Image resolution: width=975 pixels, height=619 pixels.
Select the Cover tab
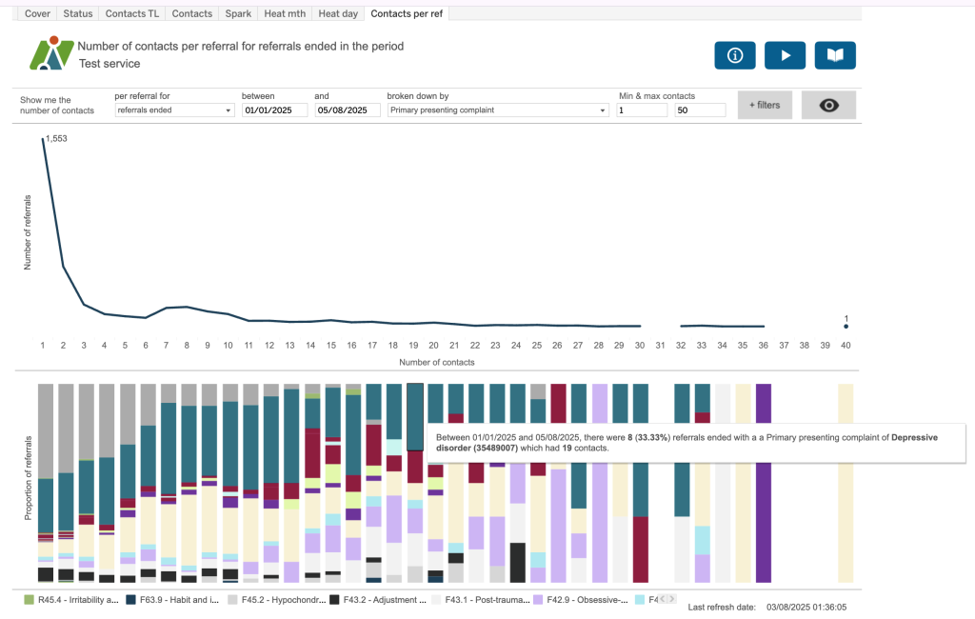click(37, 14)
